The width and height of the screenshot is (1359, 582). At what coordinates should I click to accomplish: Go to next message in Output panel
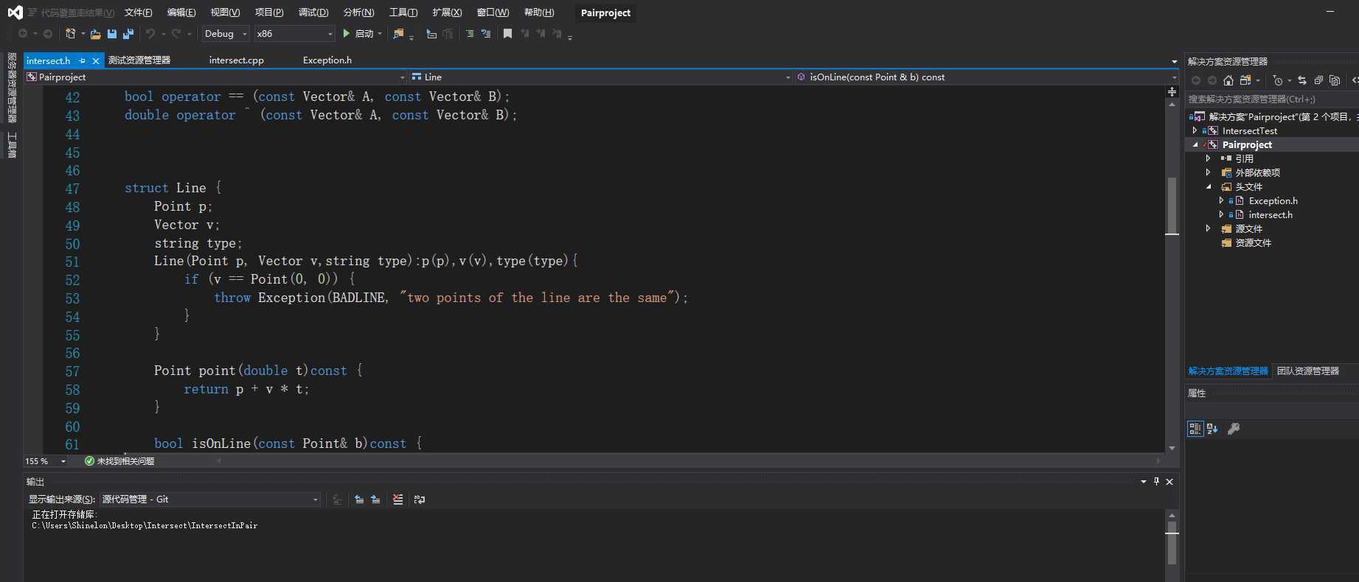375,499
